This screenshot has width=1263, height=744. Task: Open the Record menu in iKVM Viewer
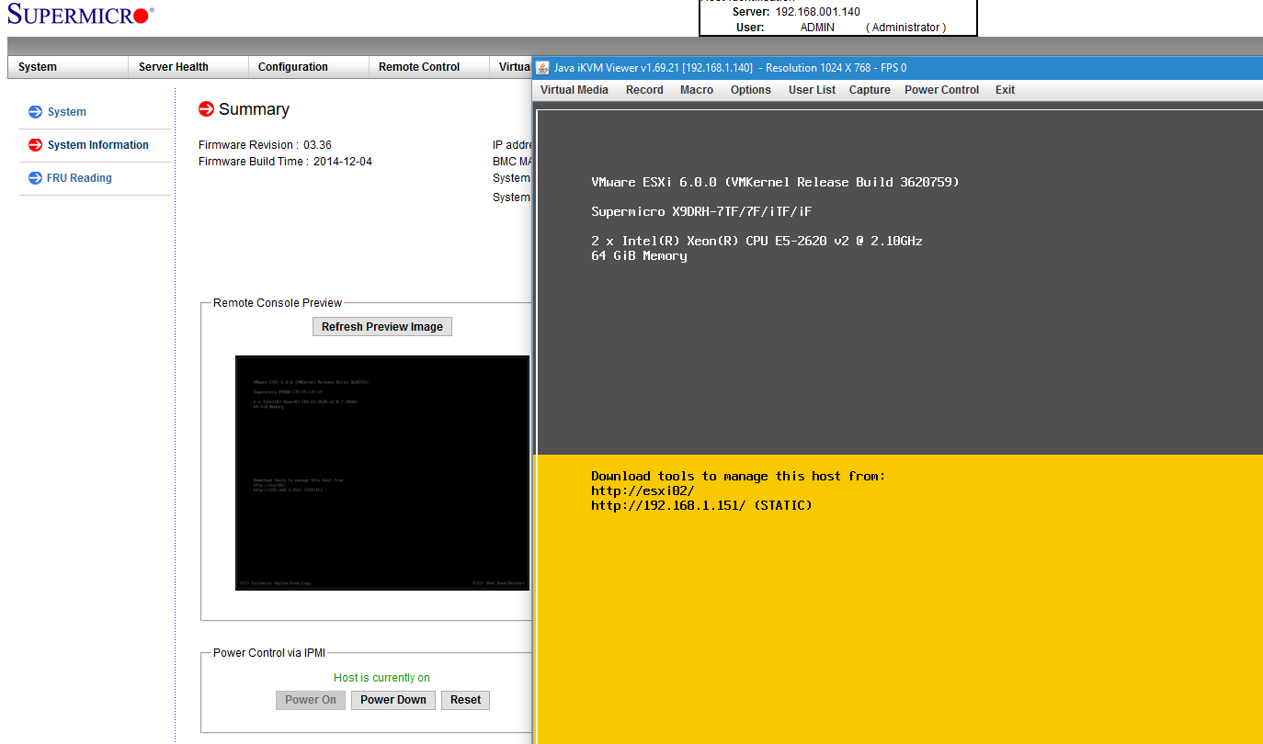[x=644, y=90]
